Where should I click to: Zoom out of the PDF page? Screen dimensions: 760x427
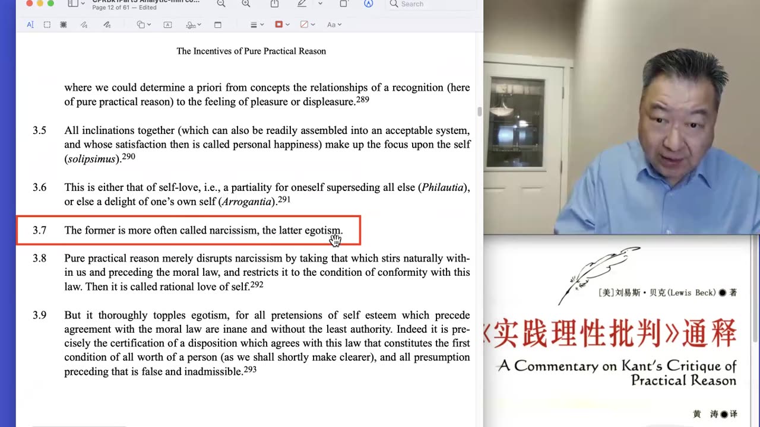tap(221, 4)
